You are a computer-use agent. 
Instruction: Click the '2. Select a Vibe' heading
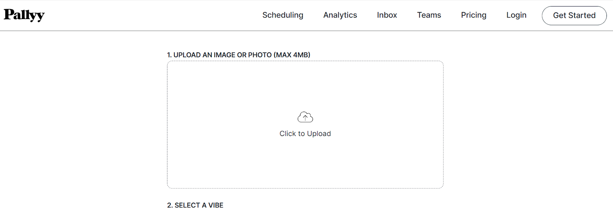pos(195,205)
